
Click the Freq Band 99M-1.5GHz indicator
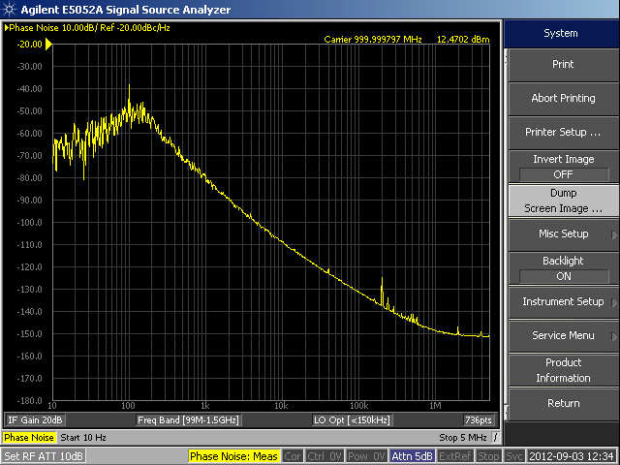(x=188, y=420)
